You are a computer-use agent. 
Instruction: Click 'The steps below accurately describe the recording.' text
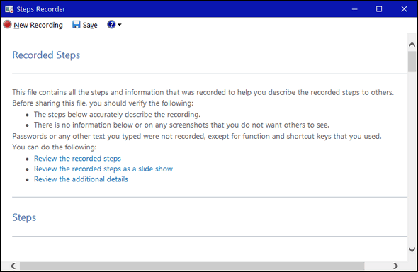coord(117,115)
